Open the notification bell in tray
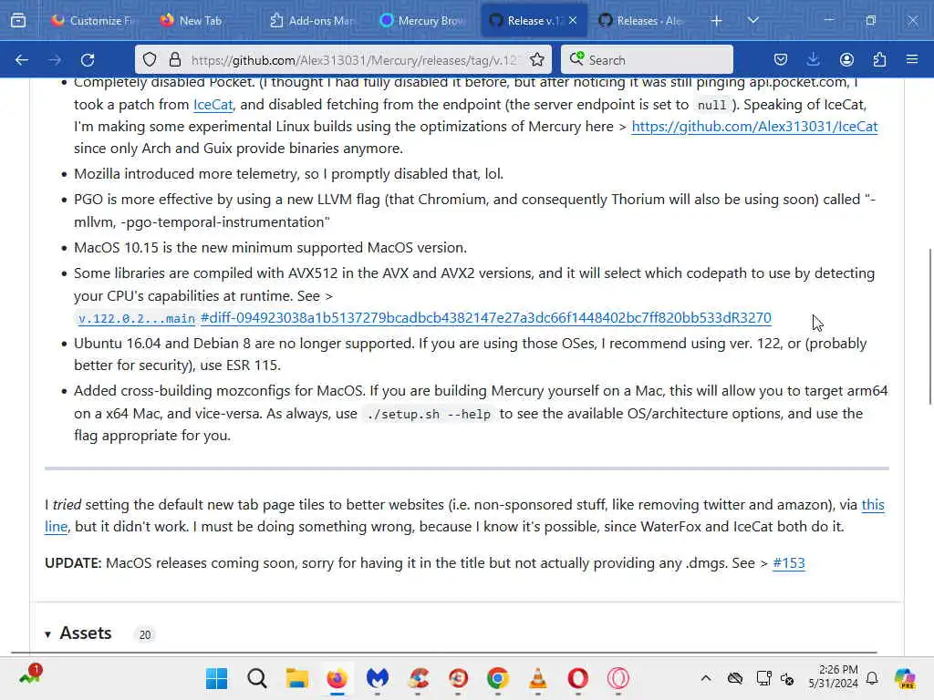934x700 pixels. coord(872,678)
